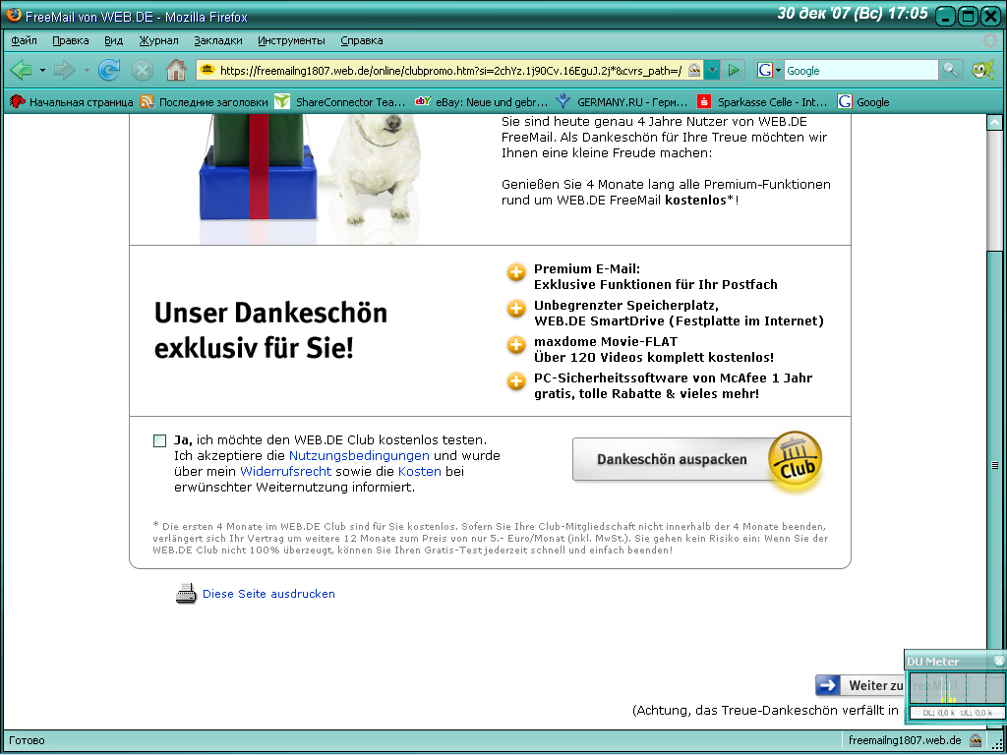The width and height of the screenshot is (1007, 755).
Task: Open the Back history dropdown arrow
Action: coord(42,70)
